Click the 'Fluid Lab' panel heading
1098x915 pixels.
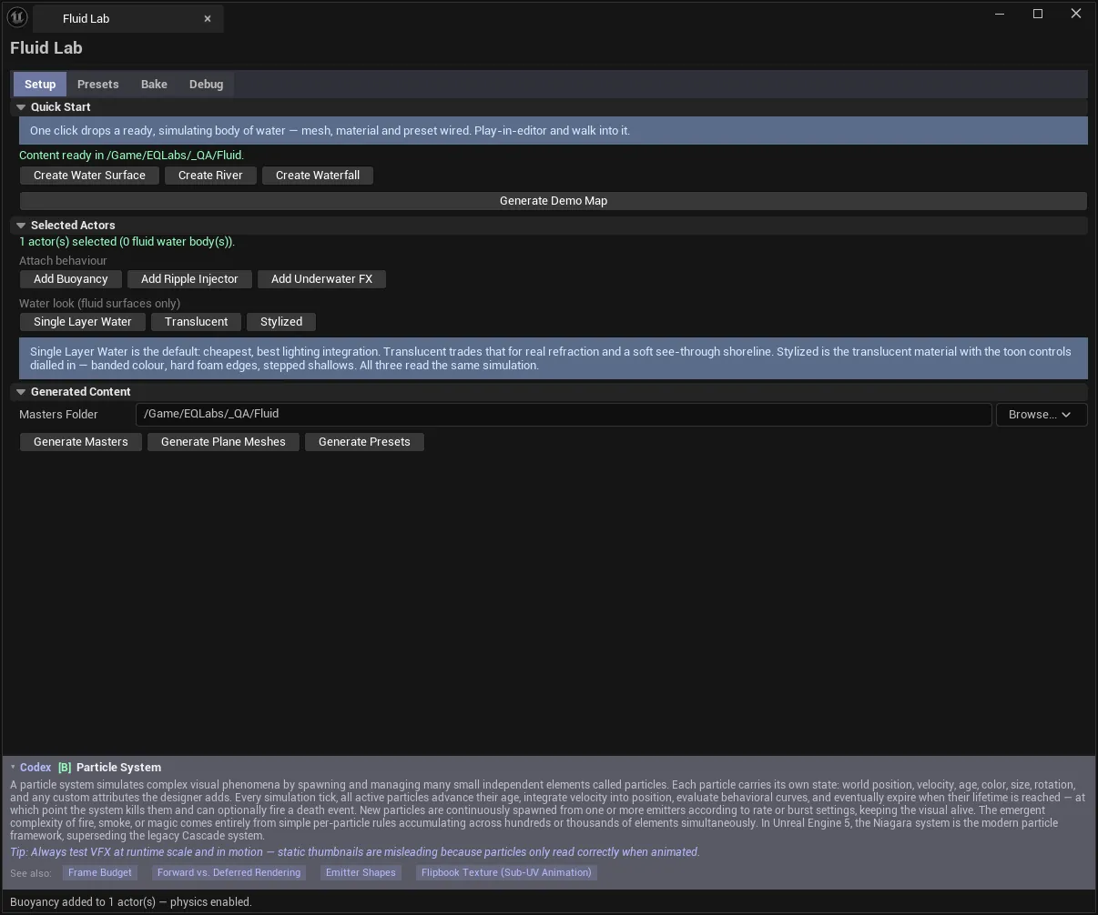[x=46, y=48]
